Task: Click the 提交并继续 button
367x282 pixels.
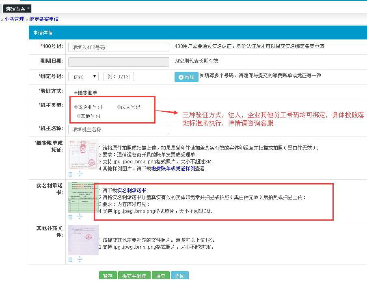Action: tap(135, 276)
